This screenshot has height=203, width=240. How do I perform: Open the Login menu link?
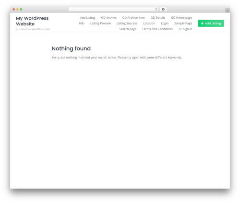pyautogui.click(x=165, y=24)
